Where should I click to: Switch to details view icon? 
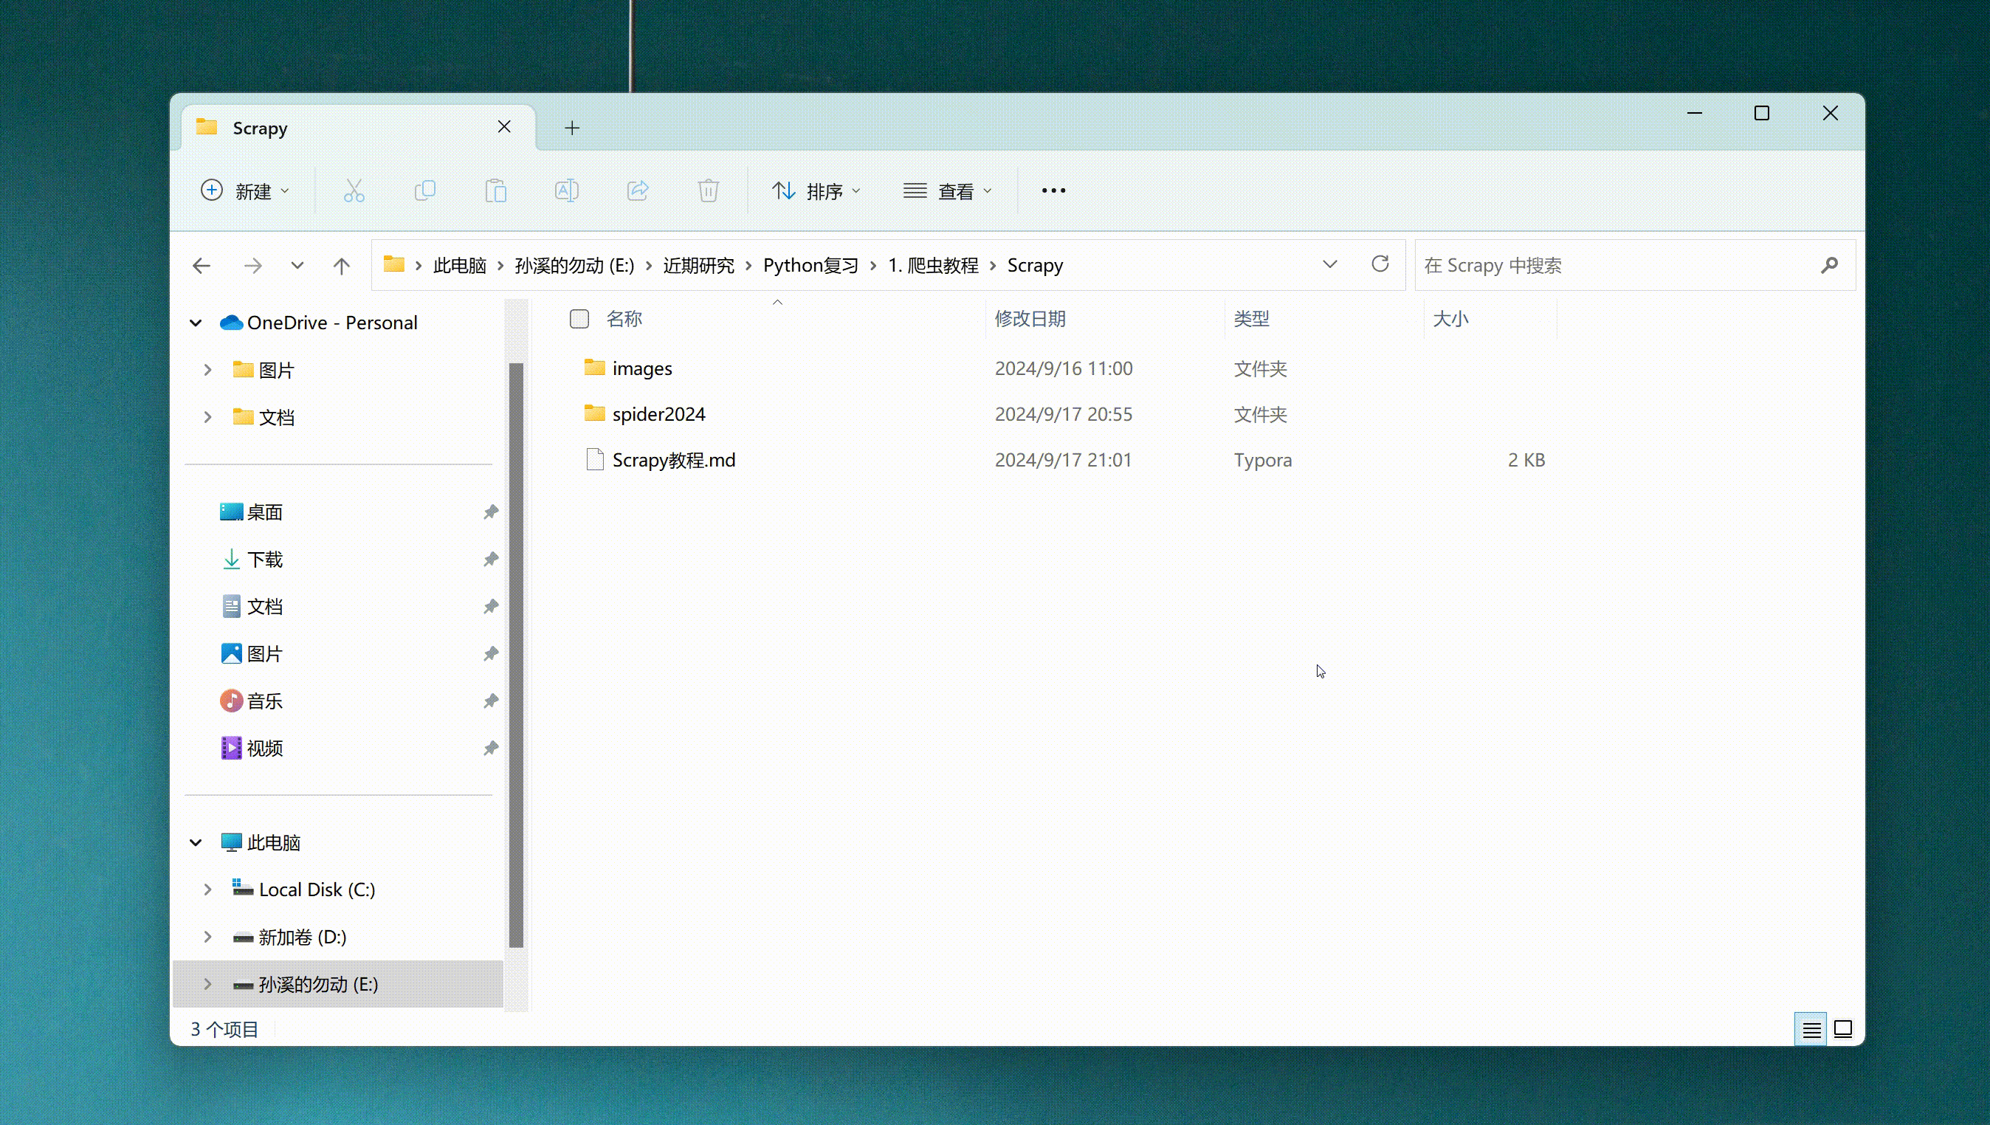point(1811,1029)
